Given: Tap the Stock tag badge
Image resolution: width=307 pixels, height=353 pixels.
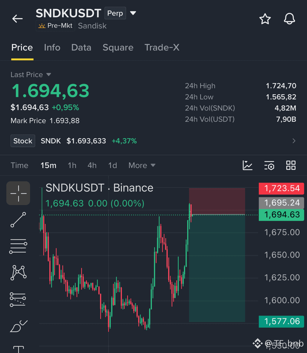Looking at the screenshot, I should 23,141.
